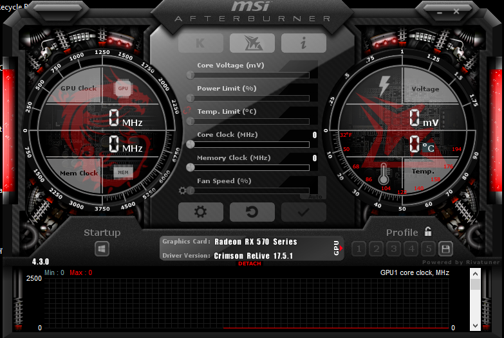Click the Max : 0 graph value
504x338 pixels.
[80, 273]
